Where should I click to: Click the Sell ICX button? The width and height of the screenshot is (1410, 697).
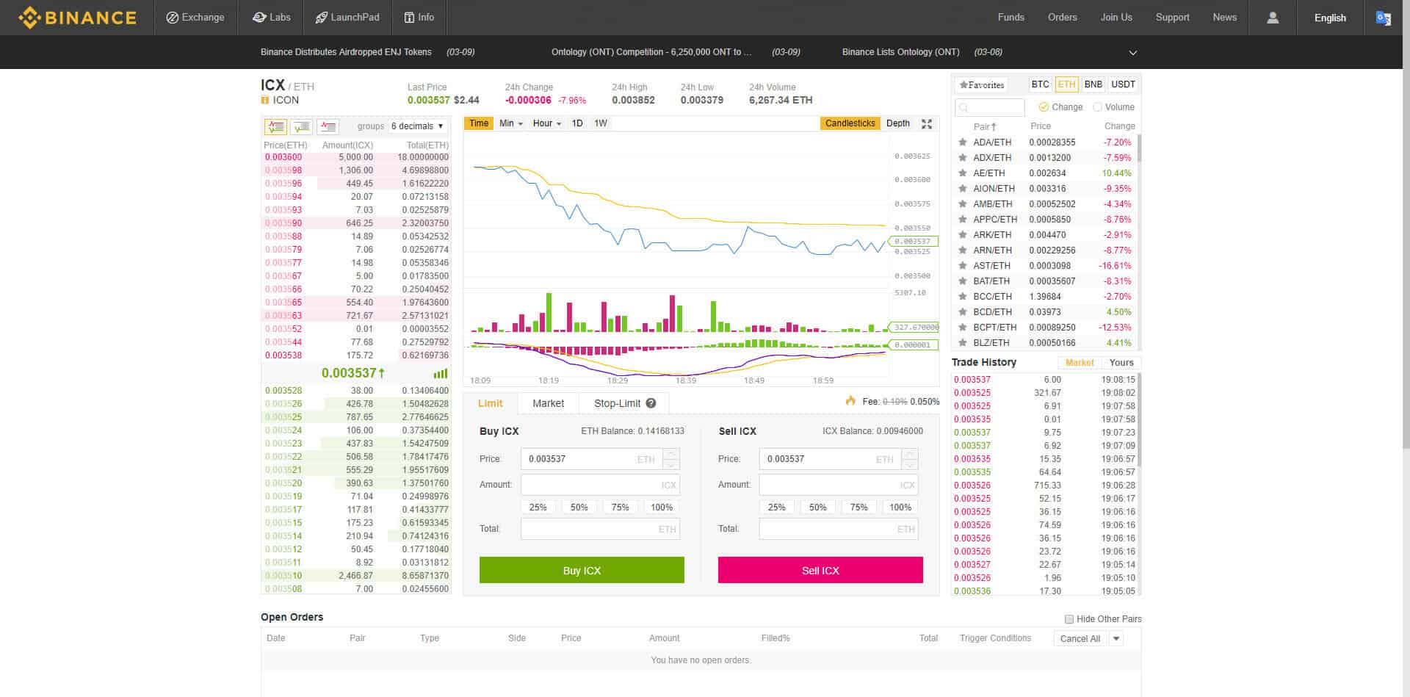pyautogui.click(x=820, y=571)
